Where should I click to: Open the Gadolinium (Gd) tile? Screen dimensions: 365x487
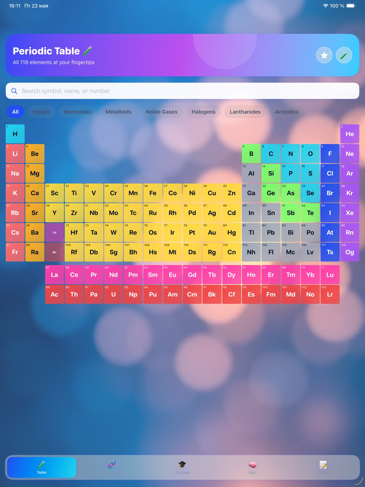click(192, 275)
